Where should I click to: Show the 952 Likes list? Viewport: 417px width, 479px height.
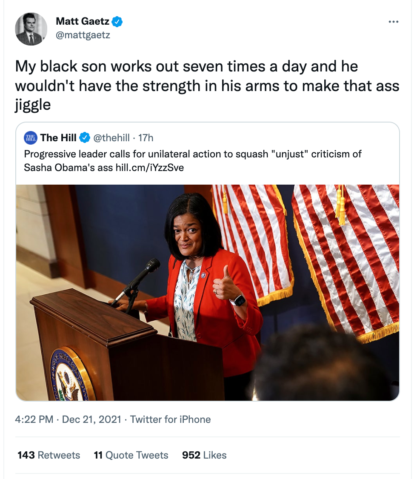(204, 455)
